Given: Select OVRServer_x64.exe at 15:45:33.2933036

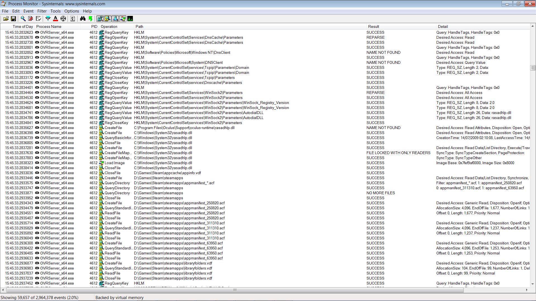Looking at the screenshot, I should [57, 173].
